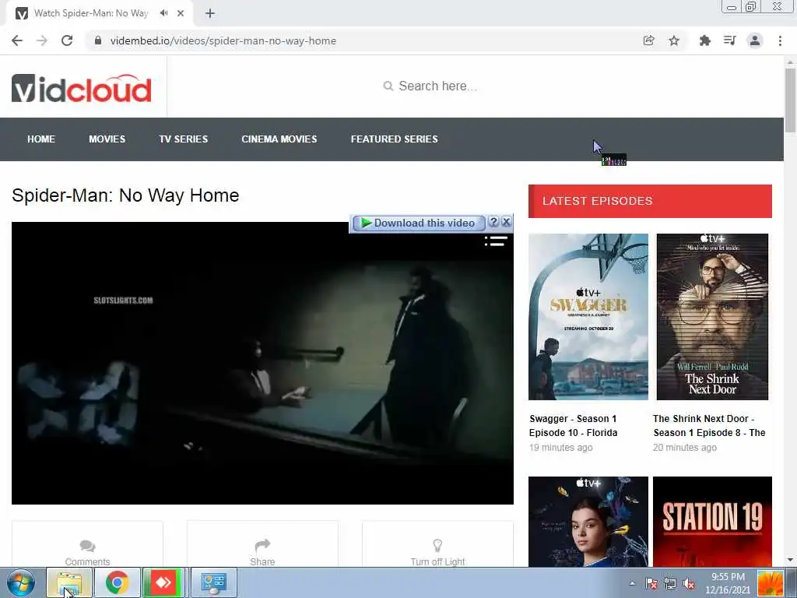Close the Download this video bar
Viewport: 797px width, 598px height.
506,222
